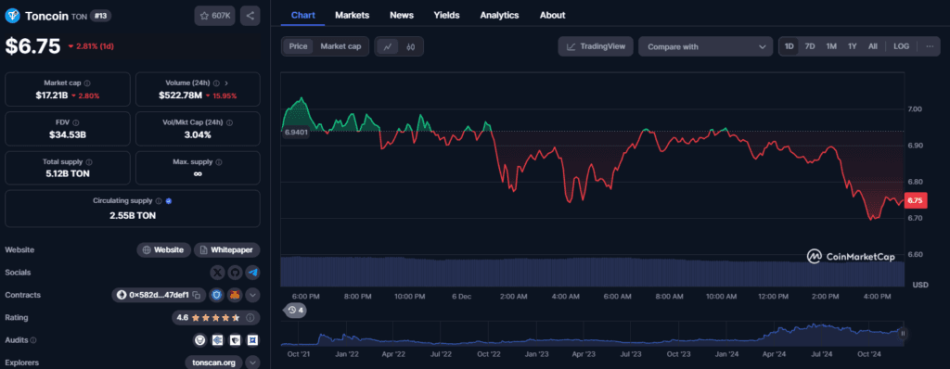Image resolution: width=950 pixels, height=369 pixels.
Task: Open the Markets tab
Action: coord(352,15)
